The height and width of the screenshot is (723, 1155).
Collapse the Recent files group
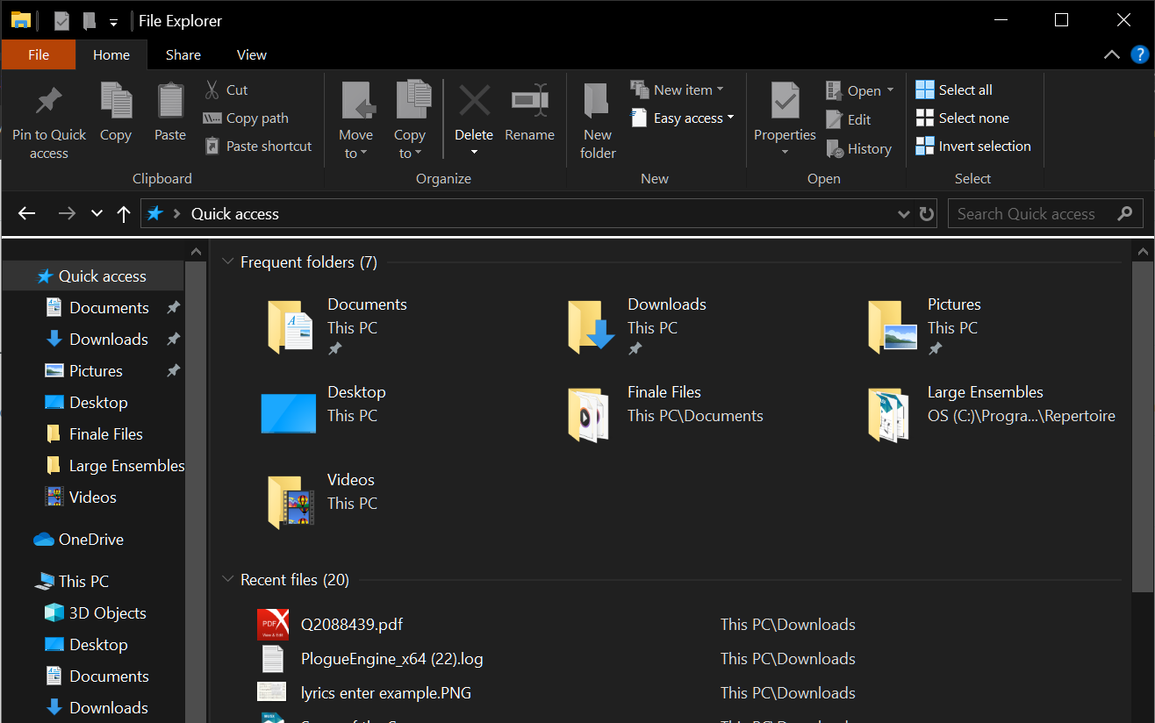coord(228,579)
